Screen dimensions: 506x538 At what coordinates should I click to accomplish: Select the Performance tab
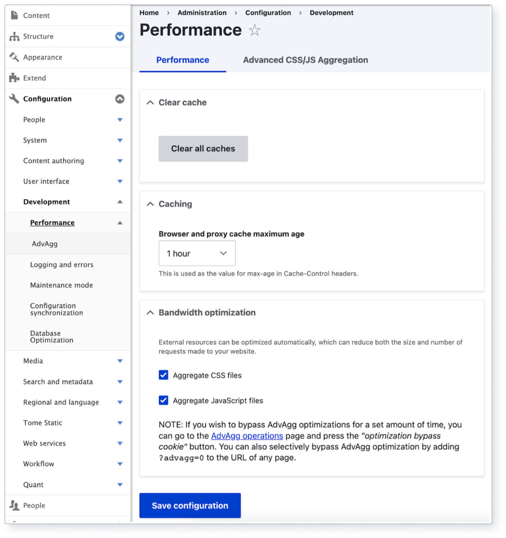pos(182,60)
